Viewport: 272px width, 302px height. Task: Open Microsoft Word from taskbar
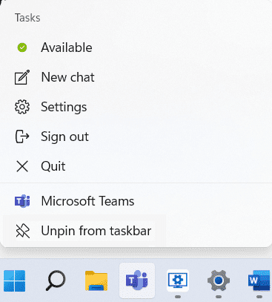pyautogui.click(x=259, y=280)
